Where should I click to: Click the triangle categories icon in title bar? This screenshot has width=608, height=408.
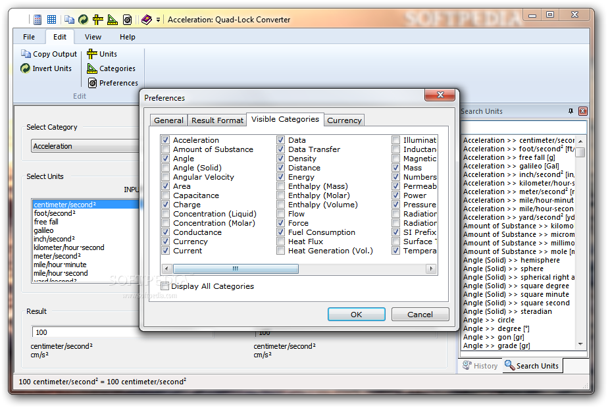113,19
